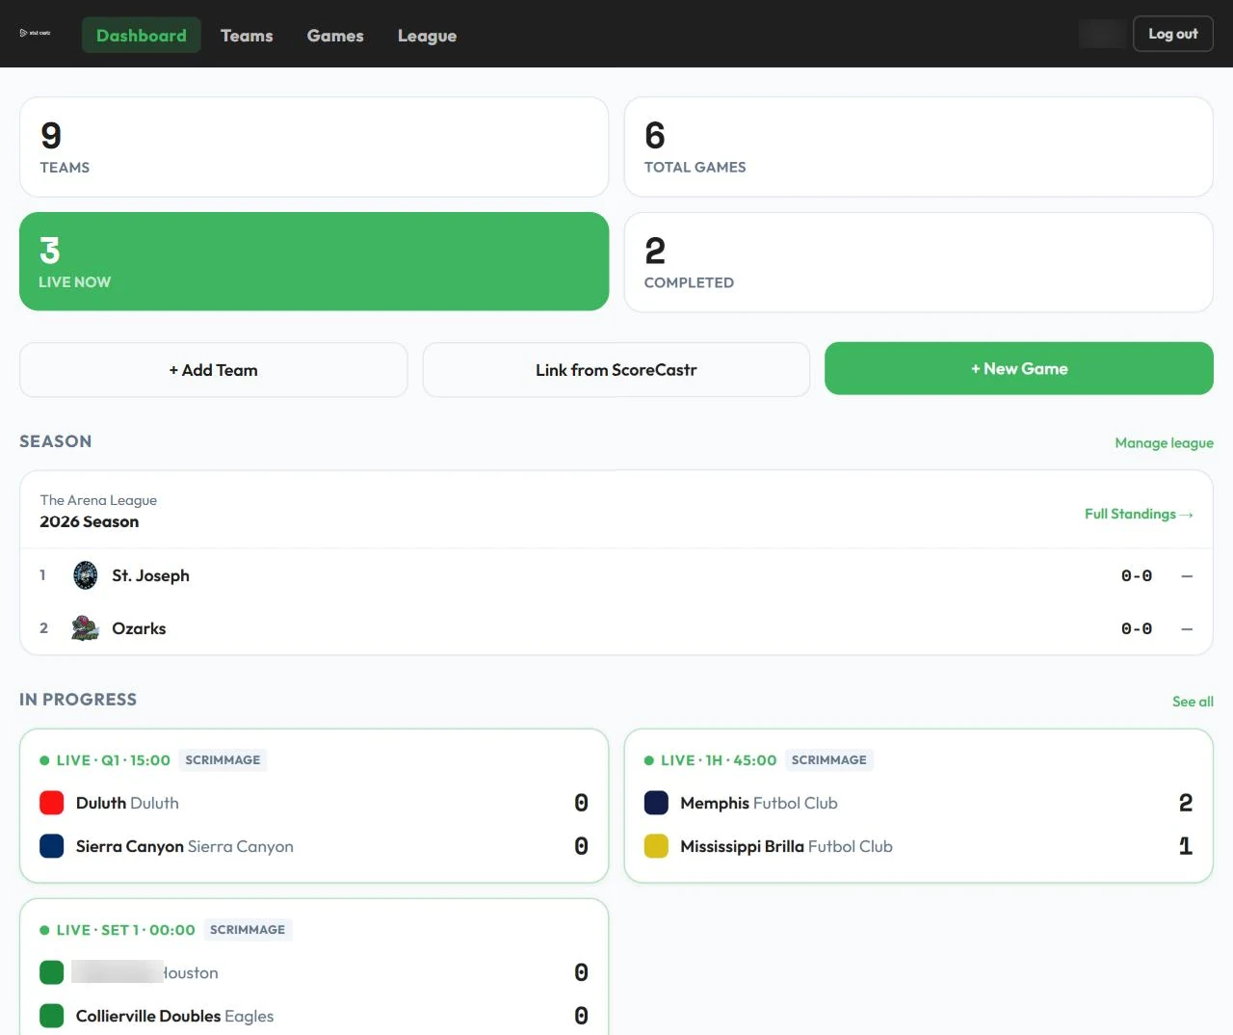Click Memphis's score of 2
The image size is (1233, 1035).
click(x=1186, y=803)
